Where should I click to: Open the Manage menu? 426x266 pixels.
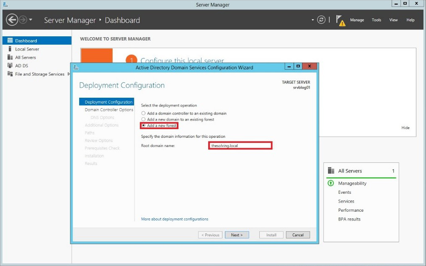[357, 20]
